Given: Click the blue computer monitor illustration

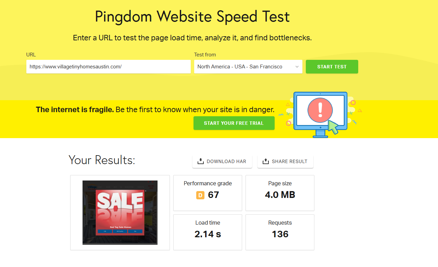Looking at the screenshot, I should 320,115.
